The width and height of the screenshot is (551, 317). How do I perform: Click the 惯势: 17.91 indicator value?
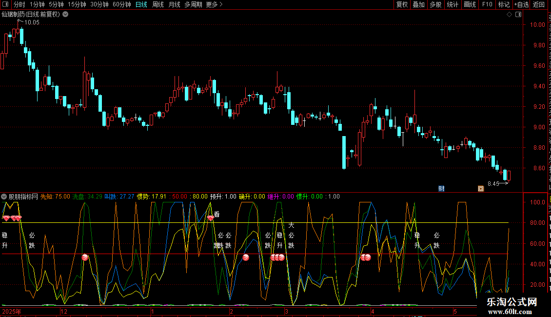(x=152, y=197)
